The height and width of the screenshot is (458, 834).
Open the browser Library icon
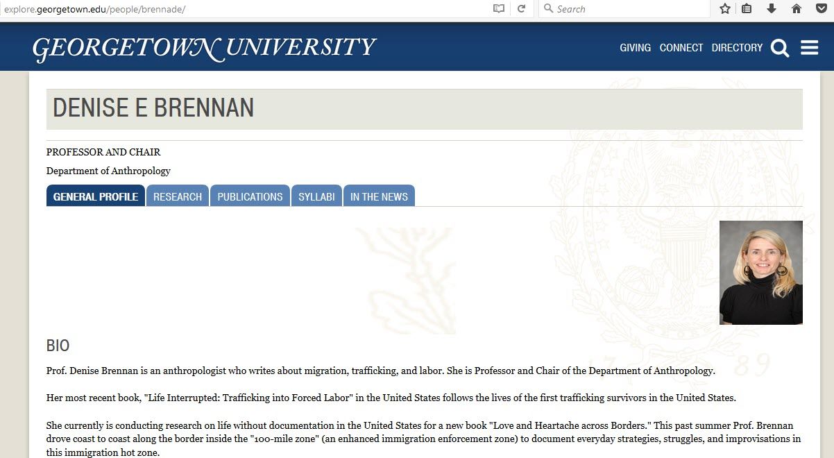coord(748,9)
